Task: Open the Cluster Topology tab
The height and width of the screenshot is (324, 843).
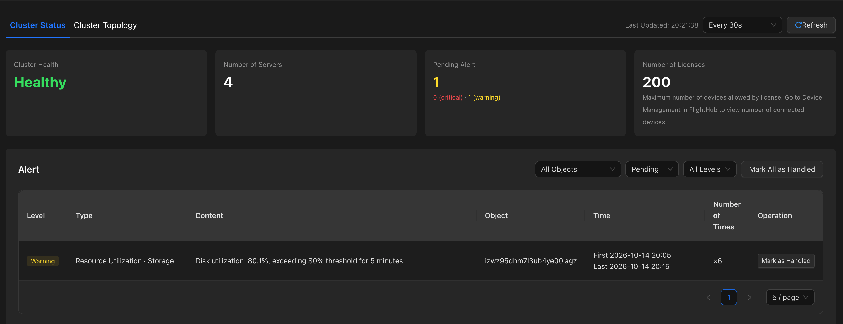Action: (x=105, y=25)
